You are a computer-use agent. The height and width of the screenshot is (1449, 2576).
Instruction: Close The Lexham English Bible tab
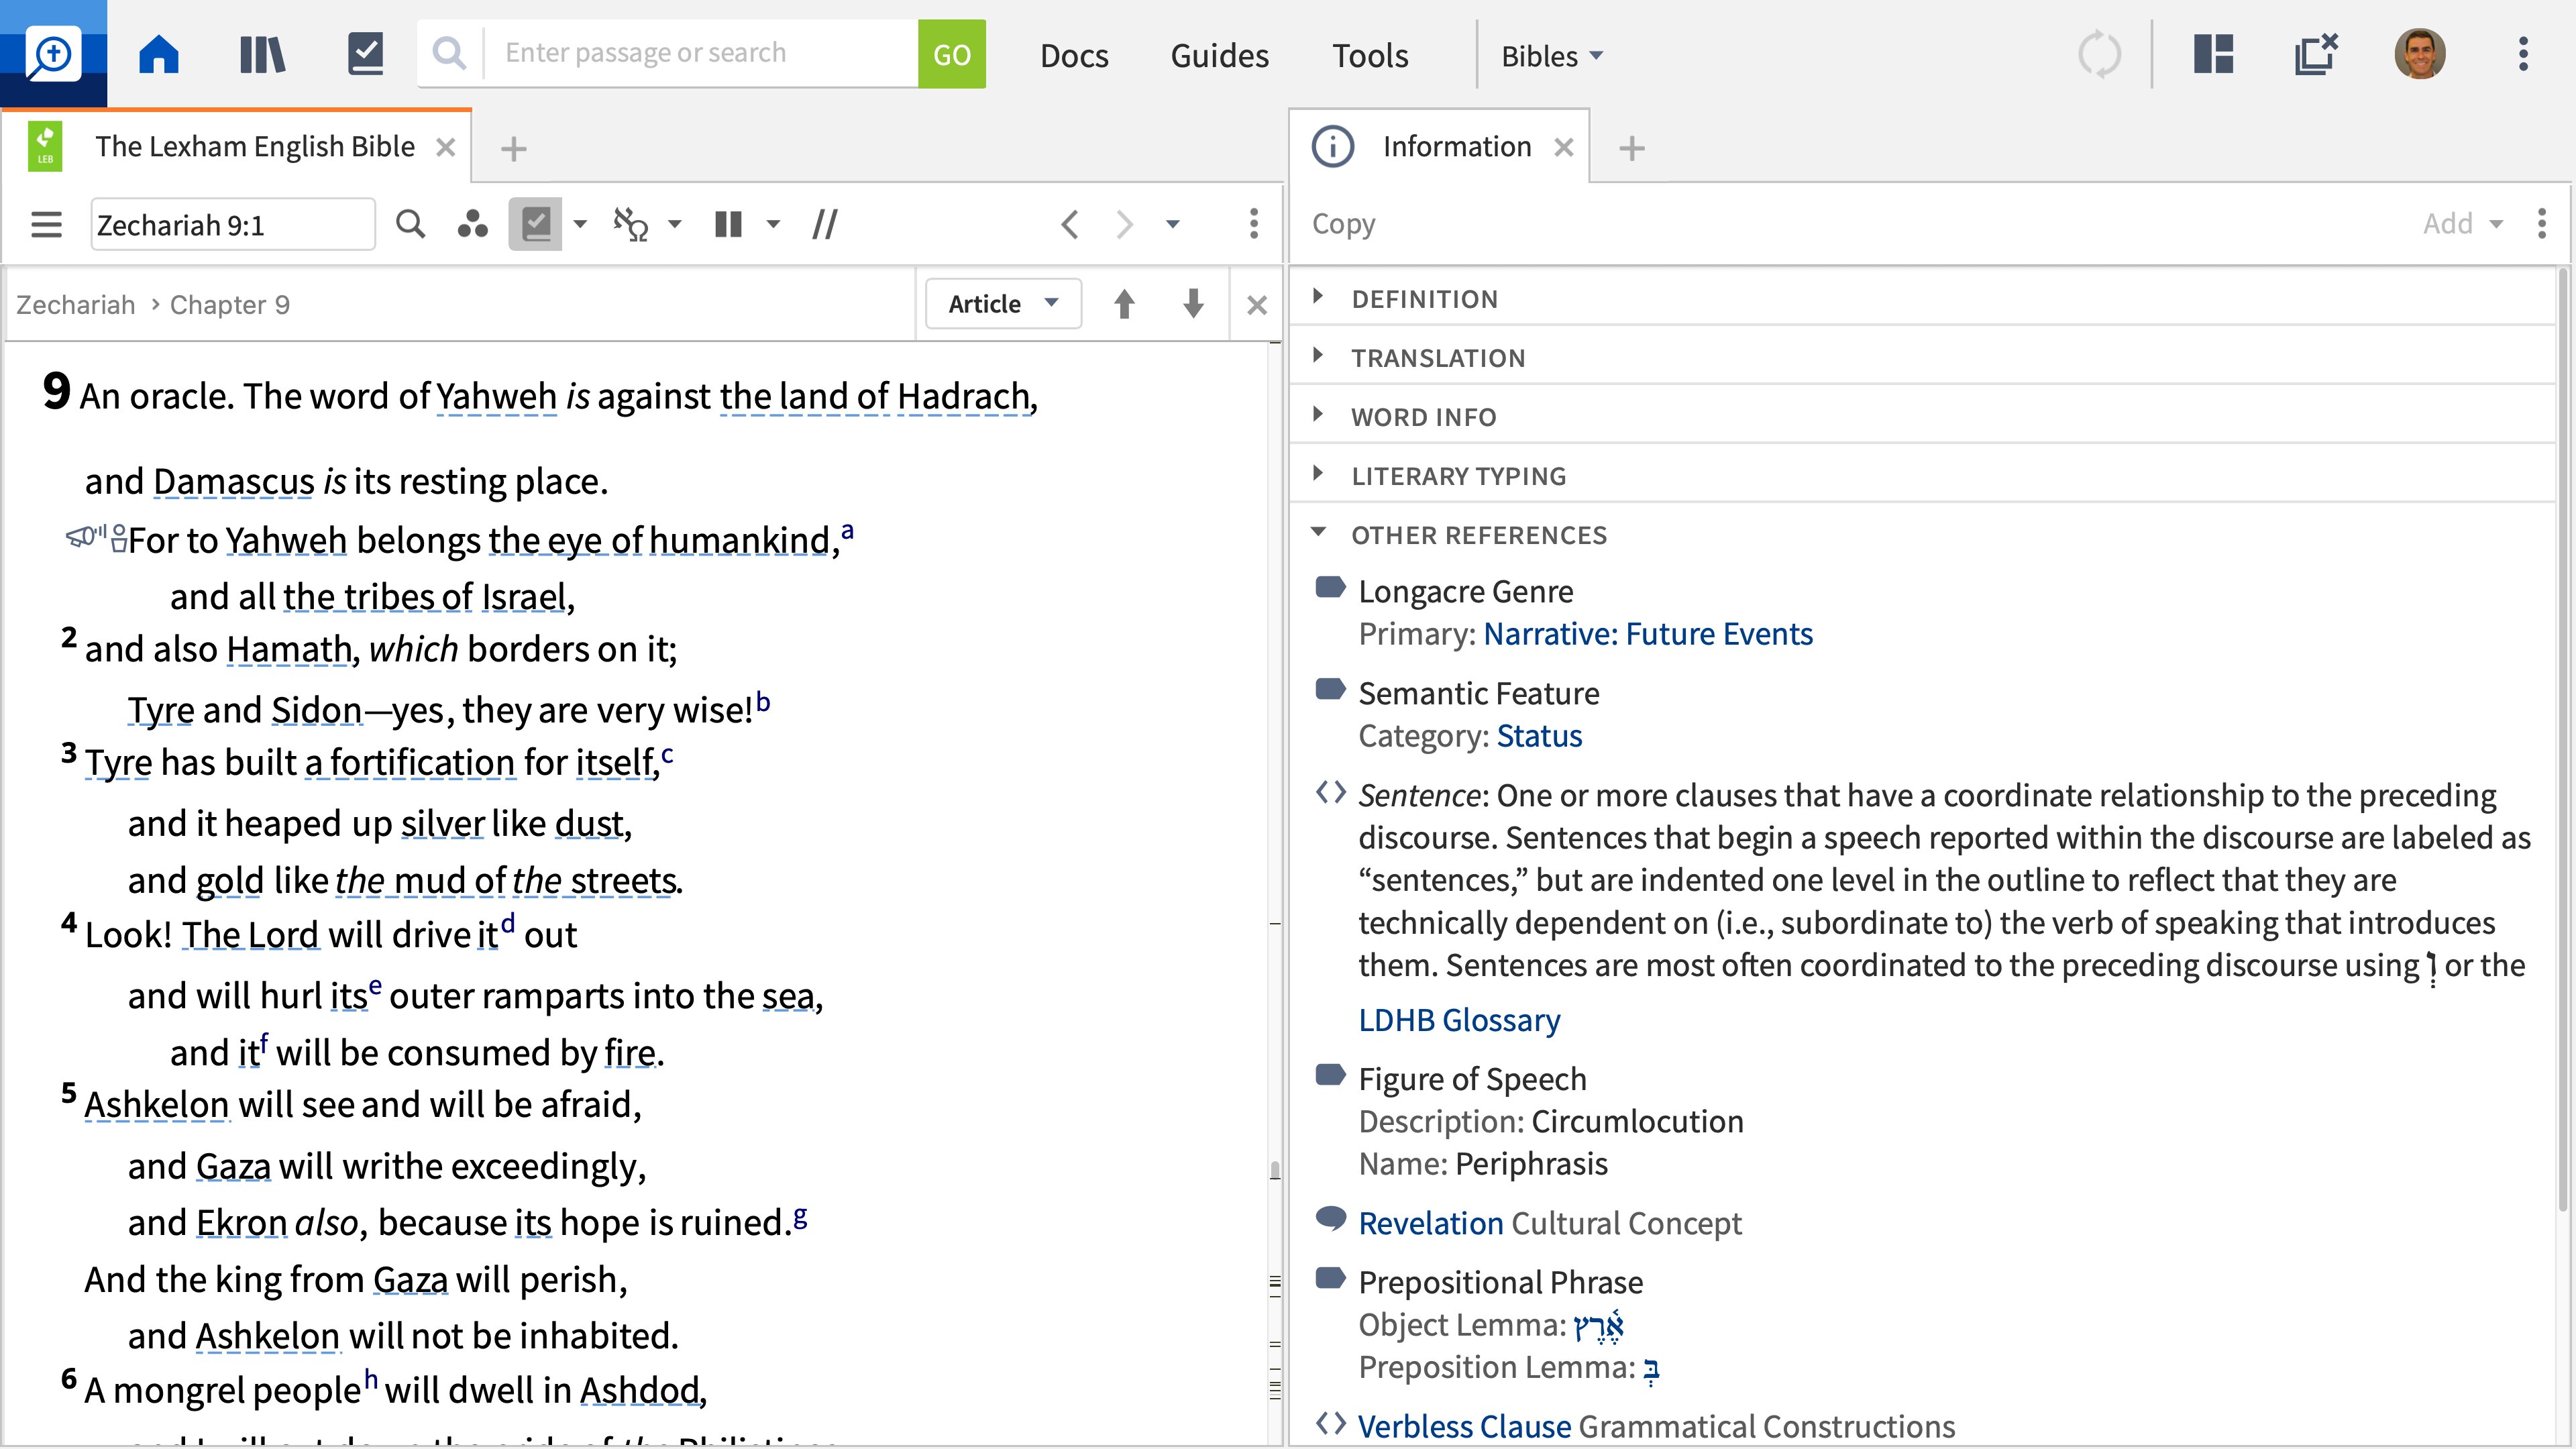(x=446, y=148)
